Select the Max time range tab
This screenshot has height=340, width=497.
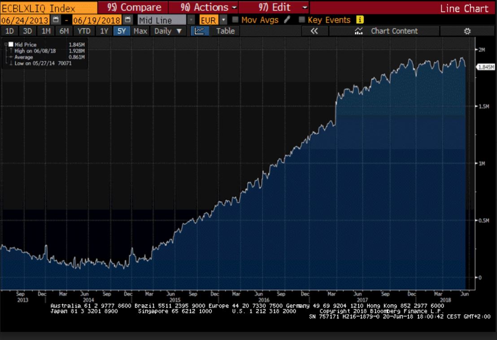(140, 31)
